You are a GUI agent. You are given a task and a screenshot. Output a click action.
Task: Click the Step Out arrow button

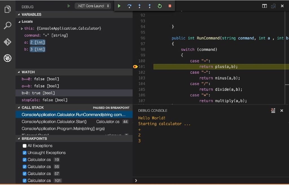click(x=150, y=6)
